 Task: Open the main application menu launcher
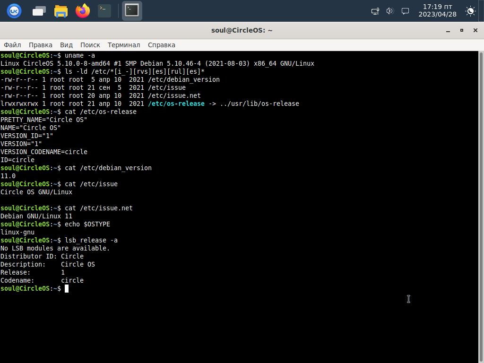(x=14, y=11)
